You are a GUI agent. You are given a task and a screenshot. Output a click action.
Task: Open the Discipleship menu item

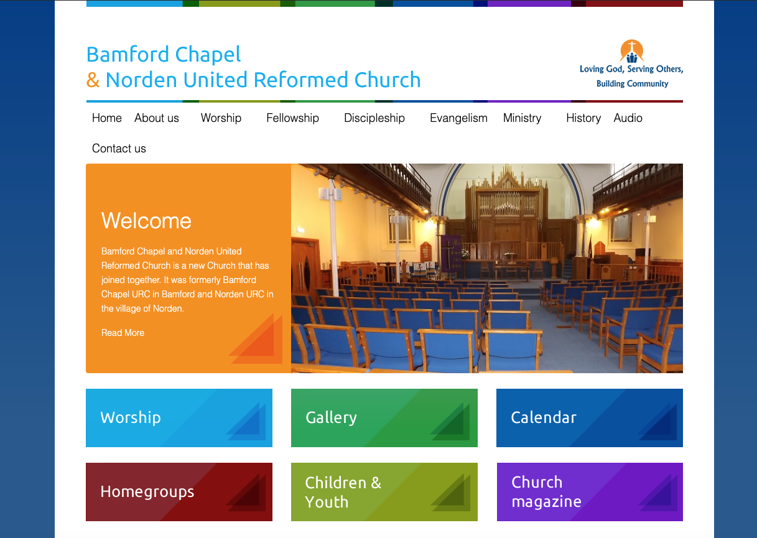click(x=374, y=118)
